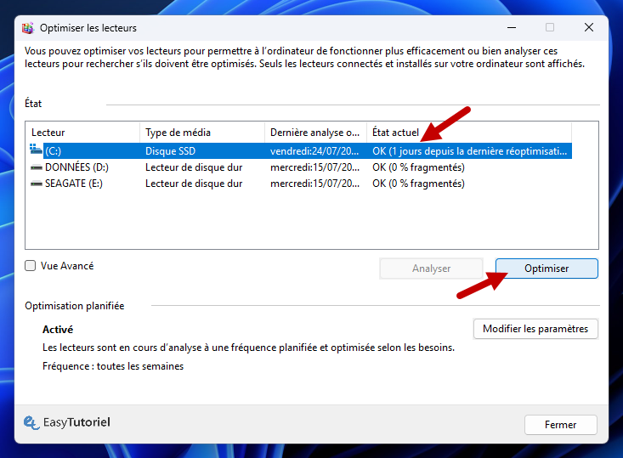Click the Optimiser les lecteurs title icon
The width and height of the screenshot is (623, 458).
pyautogui.click(x=28, y=28)
